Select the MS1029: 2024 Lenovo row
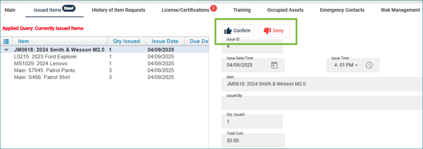423x149 pixels. 105,64
